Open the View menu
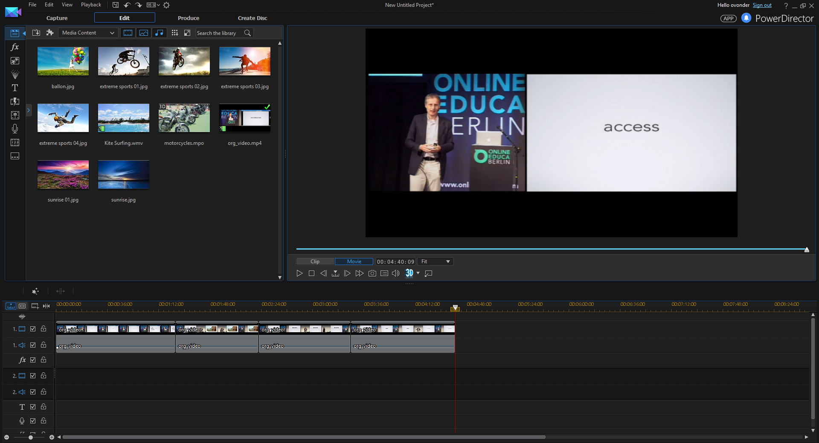This screenshot has height=443, width=819. tap(67, 5)
